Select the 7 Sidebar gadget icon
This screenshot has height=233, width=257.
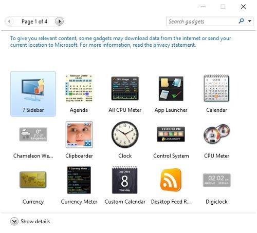[33, 90]
